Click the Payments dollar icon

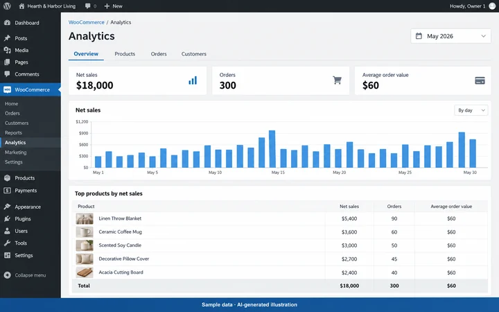(7, 191)
